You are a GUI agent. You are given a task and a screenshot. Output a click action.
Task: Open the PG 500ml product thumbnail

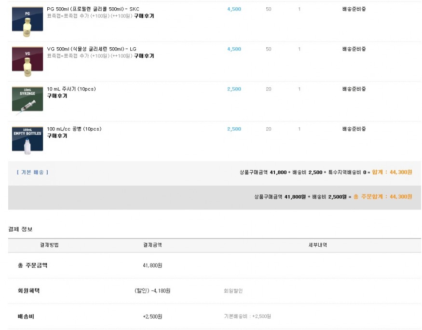27,22
